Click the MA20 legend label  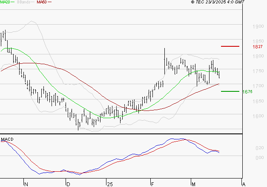pyautogui.click(x=5, y=2)
